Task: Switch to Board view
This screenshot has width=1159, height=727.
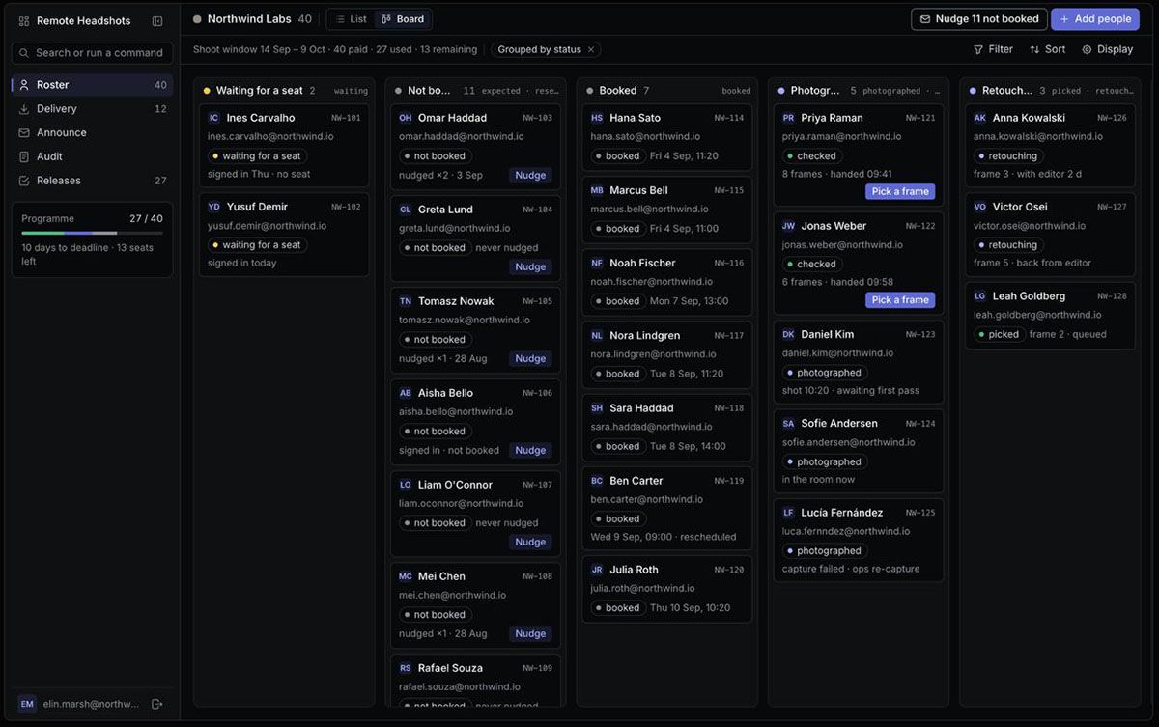Action: click(403, 19)
